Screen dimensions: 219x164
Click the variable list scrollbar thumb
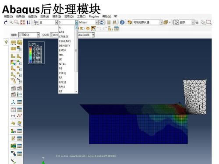76,50
